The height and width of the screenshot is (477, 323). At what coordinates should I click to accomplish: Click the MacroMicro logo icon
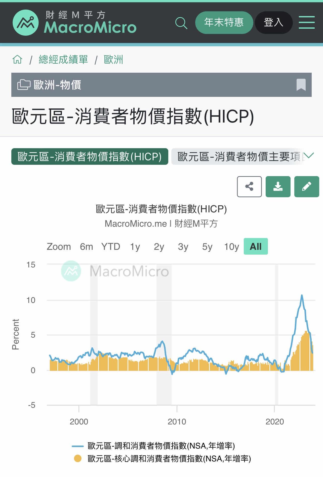[26, 23]
